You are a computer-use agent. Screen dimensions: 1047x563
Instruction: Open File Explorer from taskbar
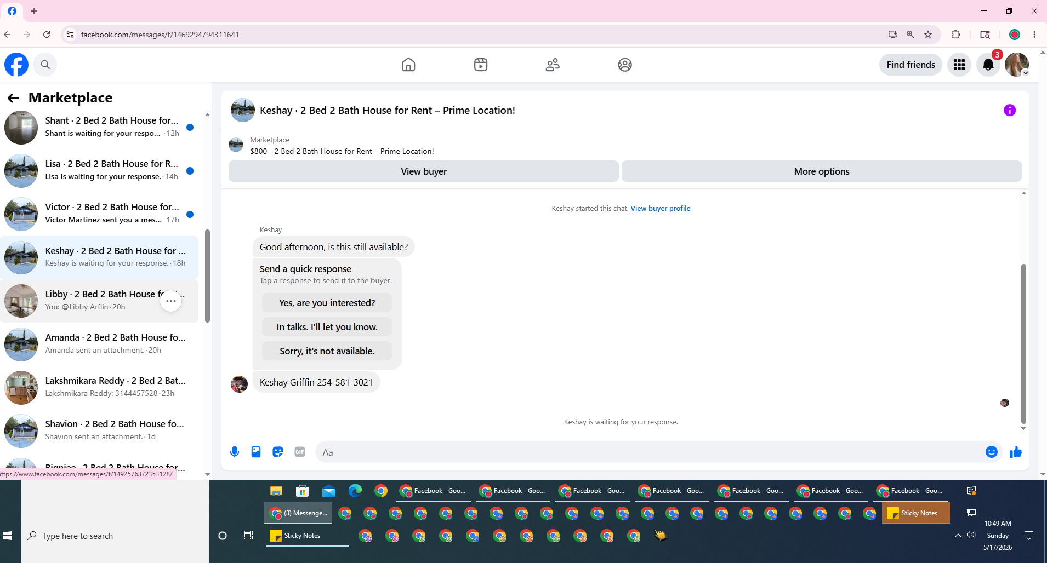pos(276,491)
